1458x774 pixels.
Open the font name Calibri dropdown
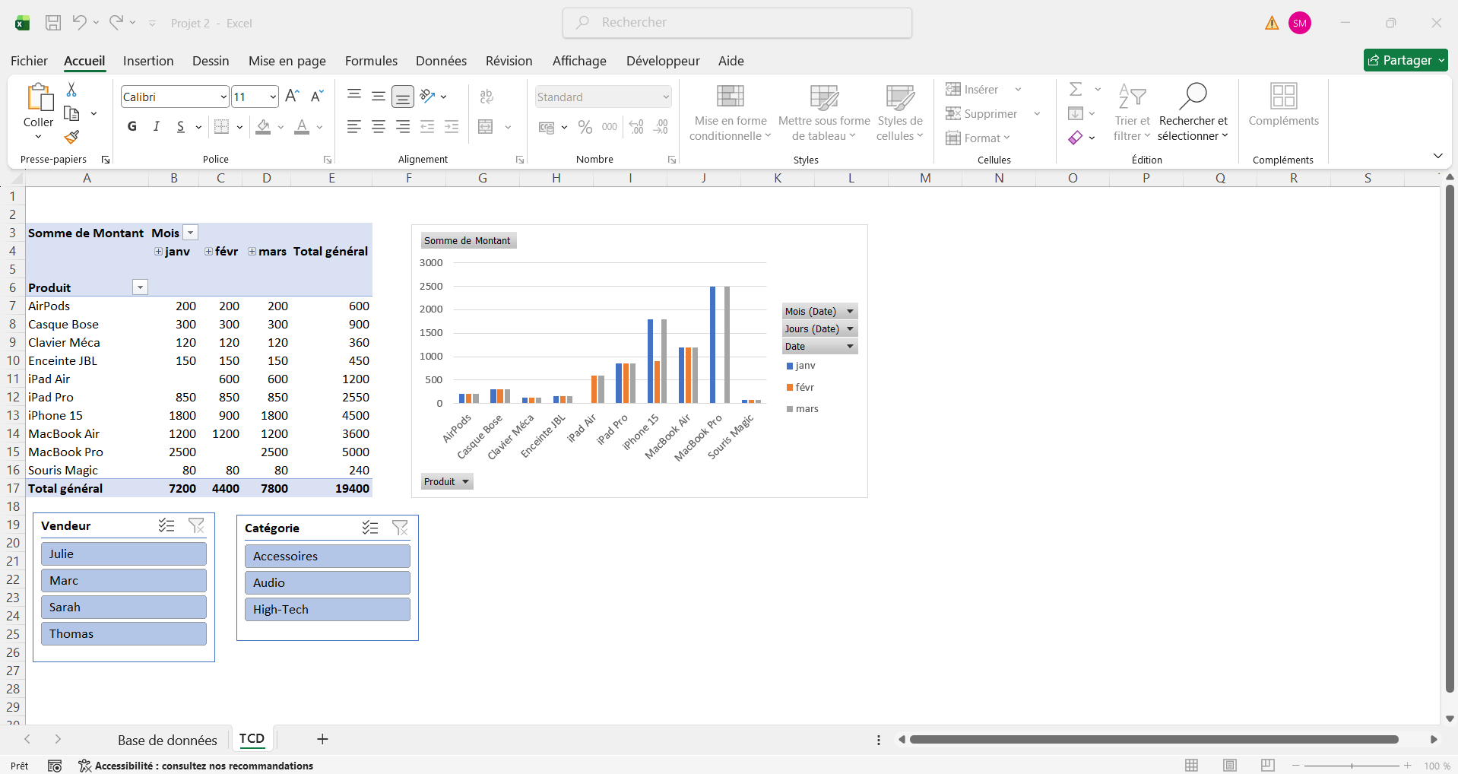click(223, 97)
